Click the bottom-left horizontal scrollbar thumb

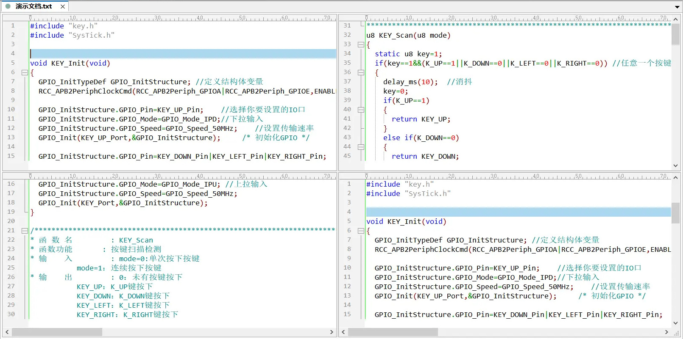pyautogui.click(x=57, y=332)
